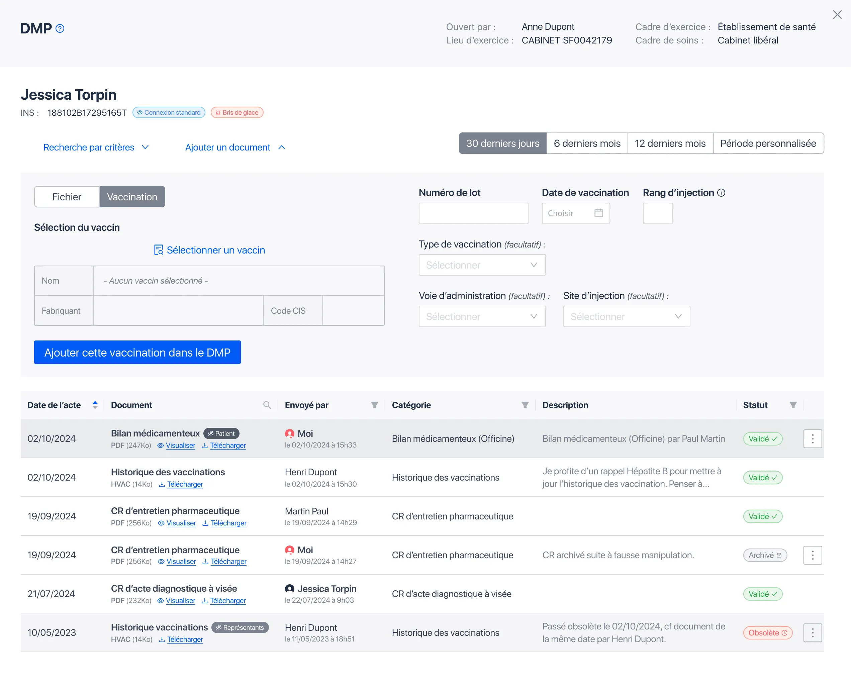Screen dimensions: 851x695
Task: Click the Numéro de lot input field
Action: pos(473,213)
